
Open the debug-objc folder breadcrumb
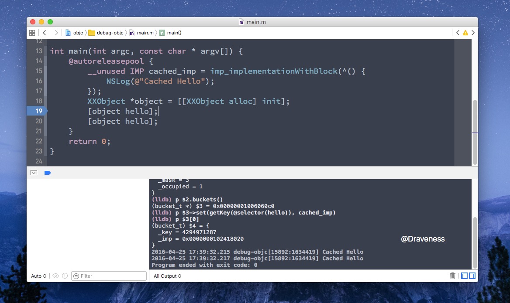pyautogui.click(x=106, y=33)
